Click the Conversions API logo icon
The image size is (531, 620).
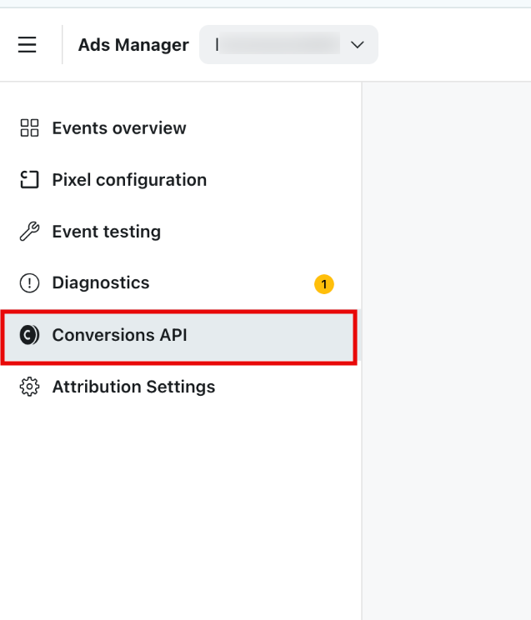coord(29,335)
